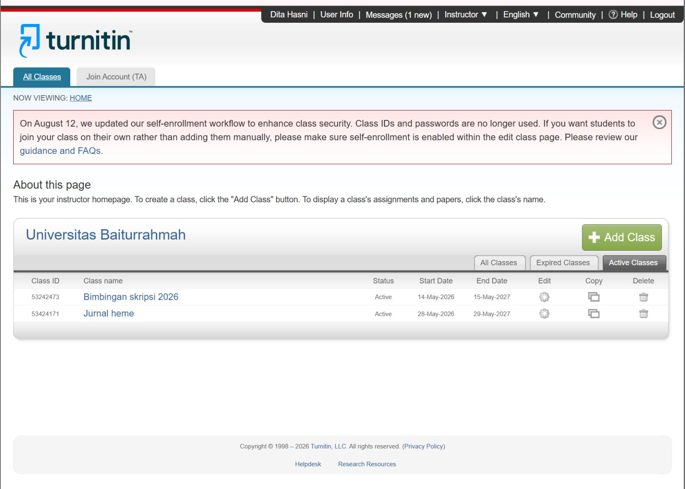
Task: Open the Join Account (TA) tab
Action: pyautogui.click(x=116, y=77)
